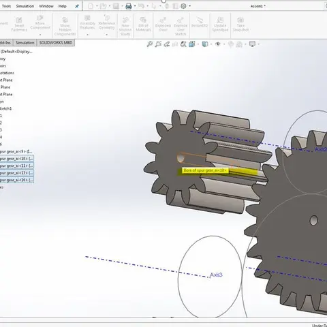Click the Axis3 label in viewport
The width and height of the screenshot is (327, 327).
click(216, 275)
